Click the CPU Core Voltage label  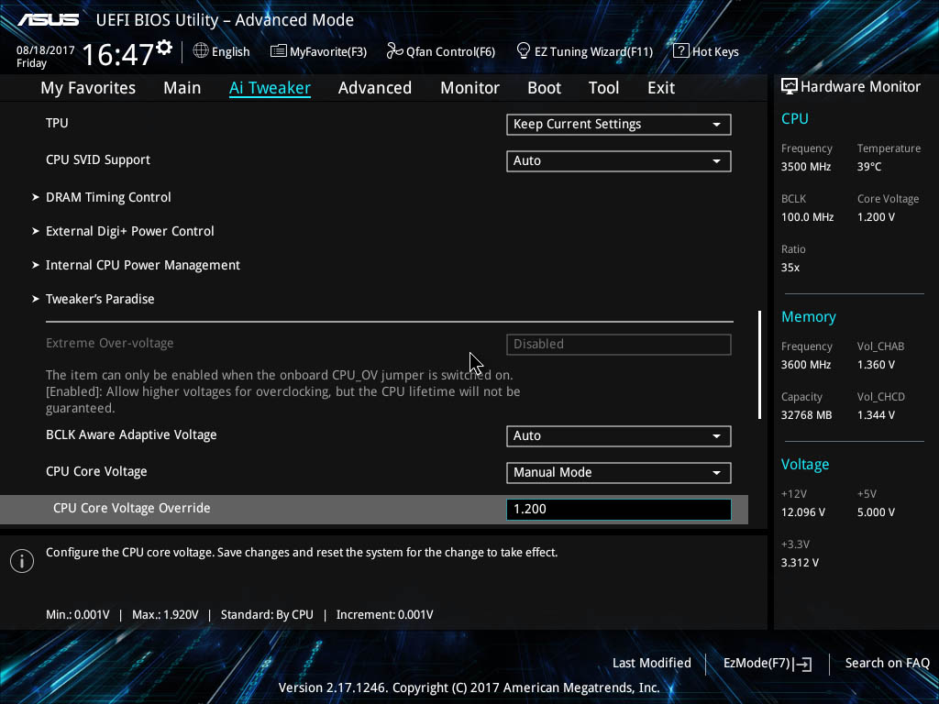[96, 472]
